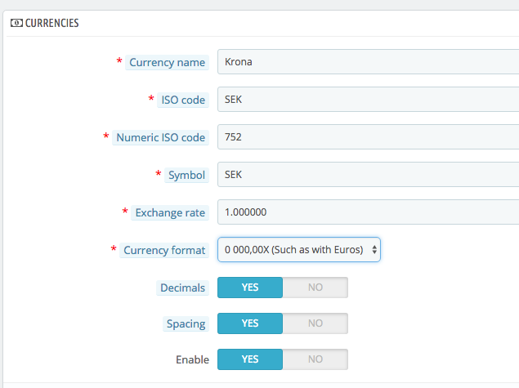Click the Currency name label
Viewport: 519px width, 388px height.
coord(168,63)
